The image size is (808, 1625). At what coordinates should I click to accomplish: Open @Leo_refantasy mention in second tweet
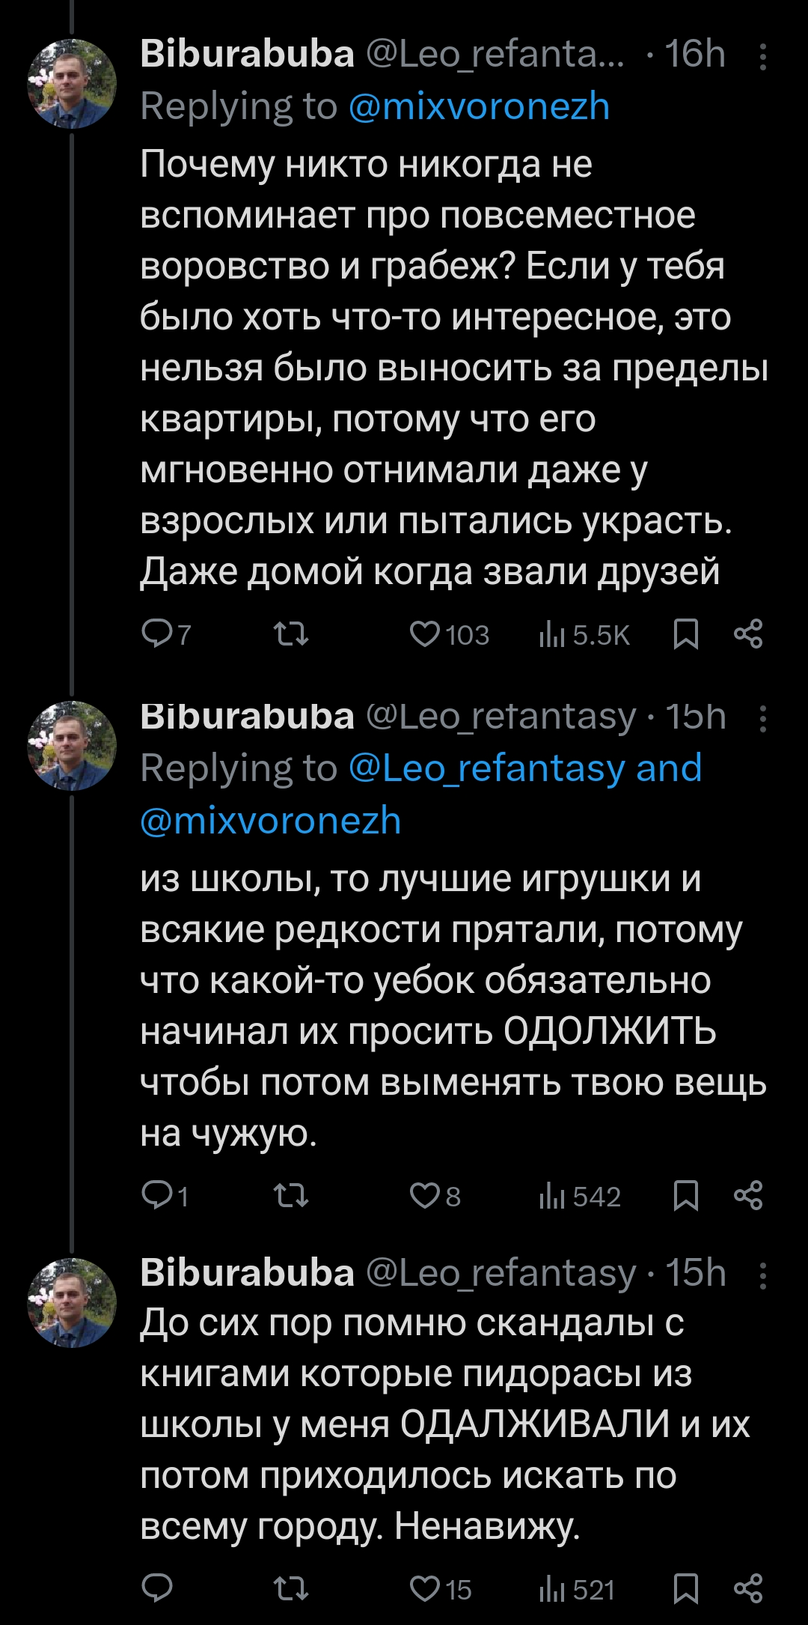(486, 768)
